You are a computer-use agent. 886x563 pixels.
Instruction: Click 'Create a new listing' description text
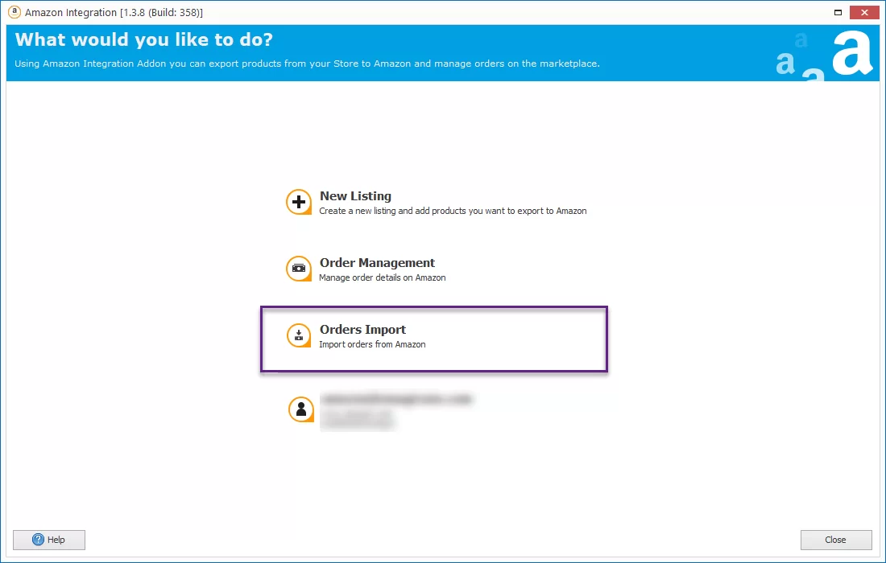point(453,211)
